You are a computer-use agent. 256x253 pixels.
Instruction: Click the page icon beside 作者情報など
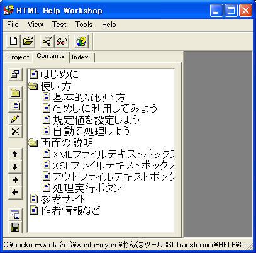(x=34, y=210)
